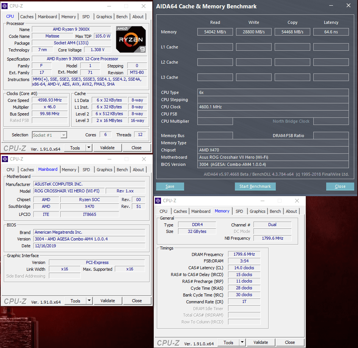This screenshot has width=358, height=348.
Task: Click Start Benchmark in AIDA64
Action: (255, 186)
